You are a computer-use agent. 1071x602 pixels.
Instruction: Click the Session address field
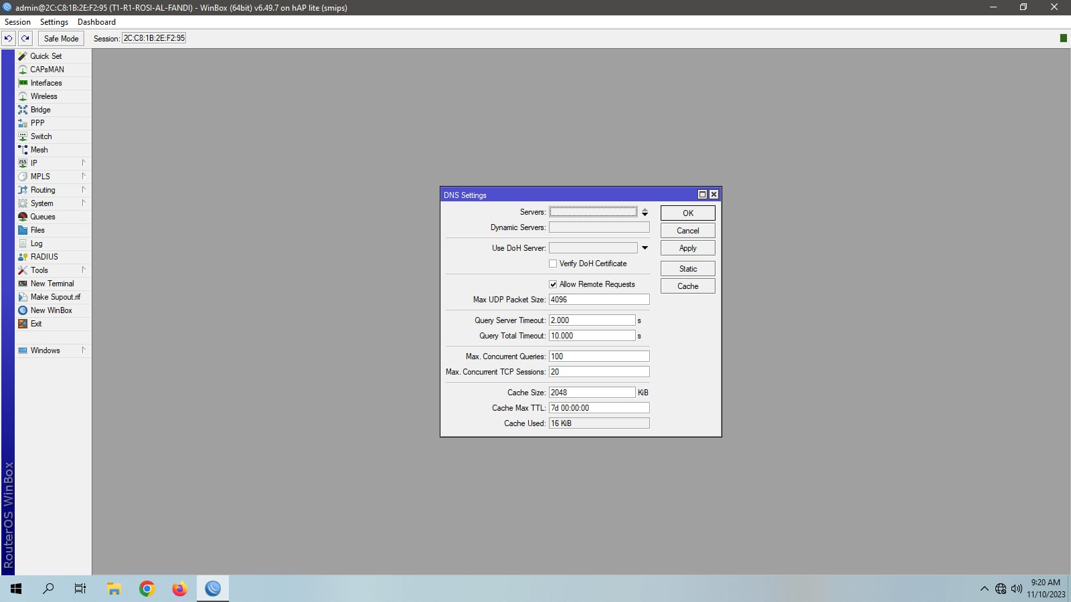[154, 38]
